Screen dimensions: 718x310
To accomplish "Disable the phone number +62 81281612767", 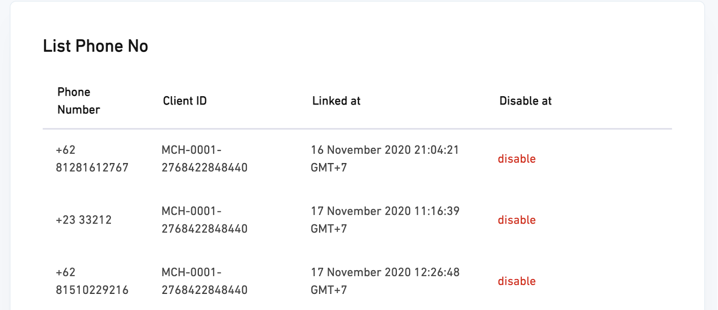I will tap(517, 159).
